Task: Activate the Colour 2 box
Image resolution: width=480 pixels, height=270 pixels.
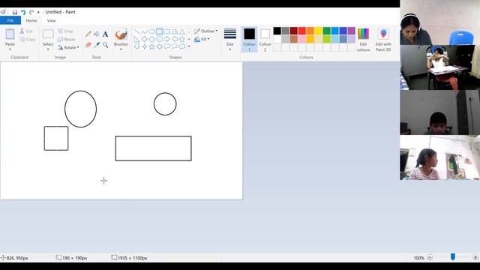Action: tap(265, 40)
